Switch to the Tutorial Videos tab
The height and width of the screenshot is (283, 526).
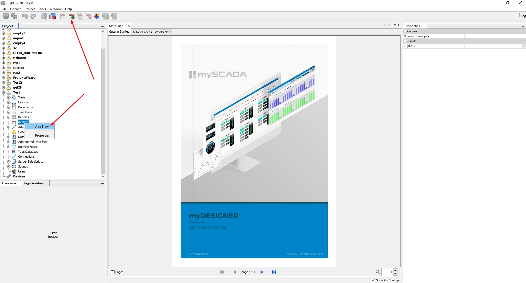[142, 32]
